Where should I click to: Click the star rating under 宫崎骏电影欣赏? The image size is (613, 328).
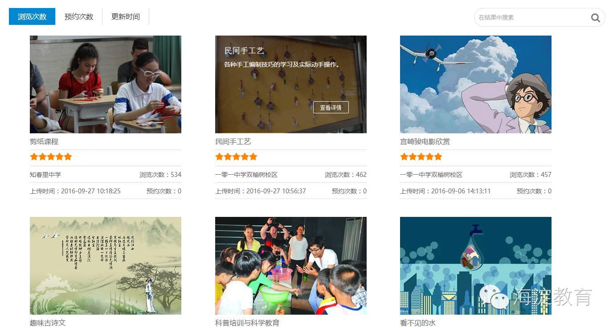pyautogui.click(x=421, y=156)
